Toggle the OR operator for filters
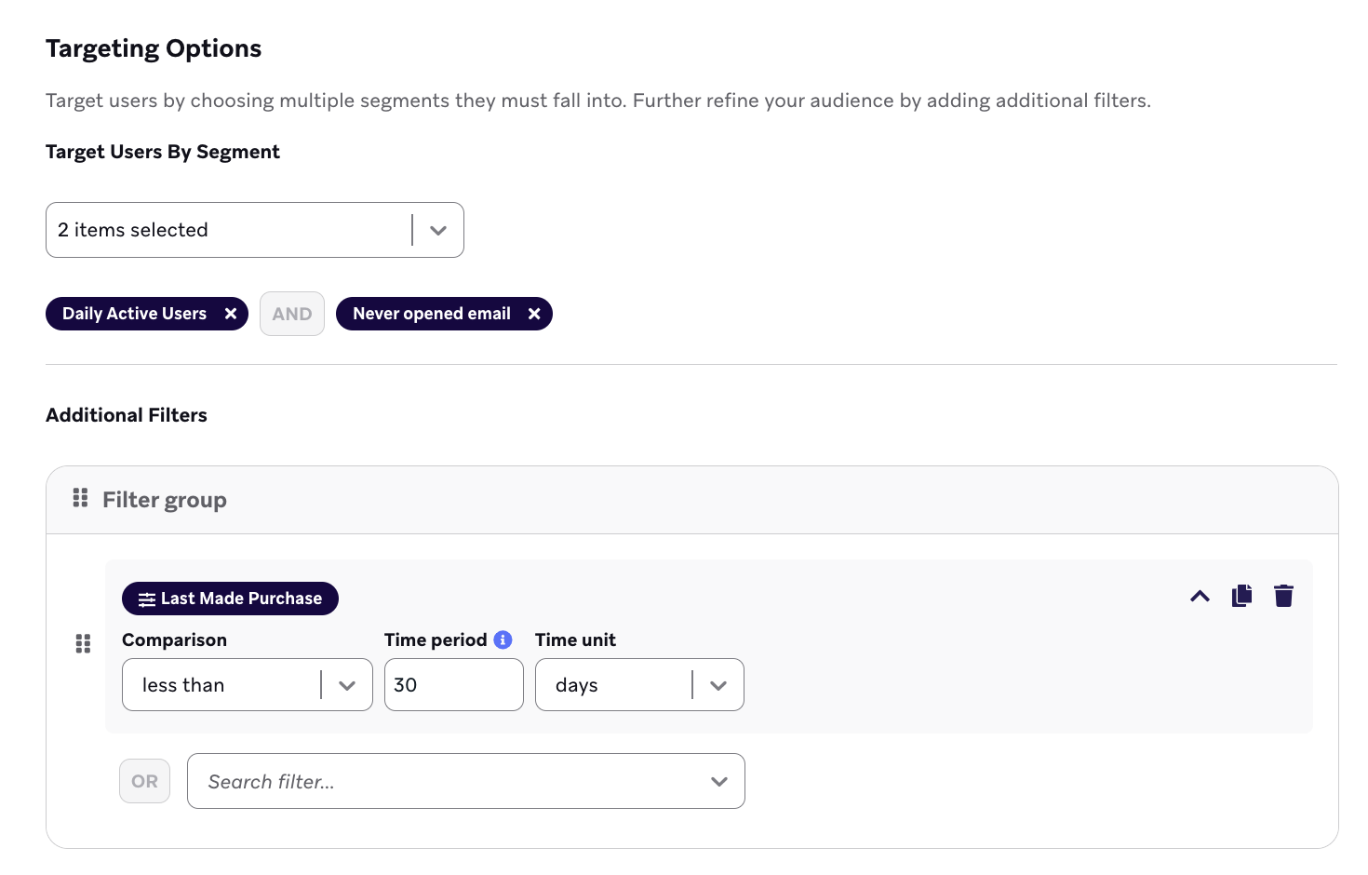 tap(144, 781)
